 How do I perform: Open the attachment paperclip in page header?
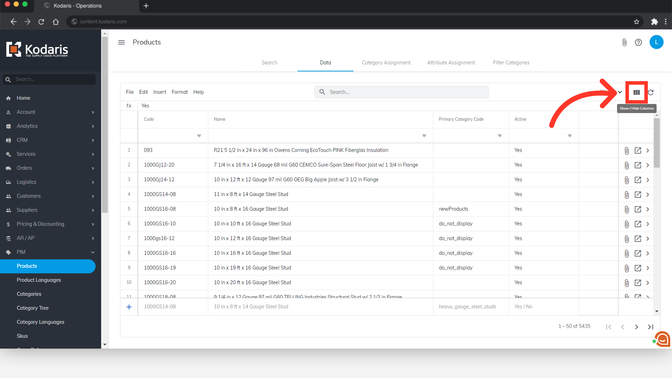click(624, 42)
